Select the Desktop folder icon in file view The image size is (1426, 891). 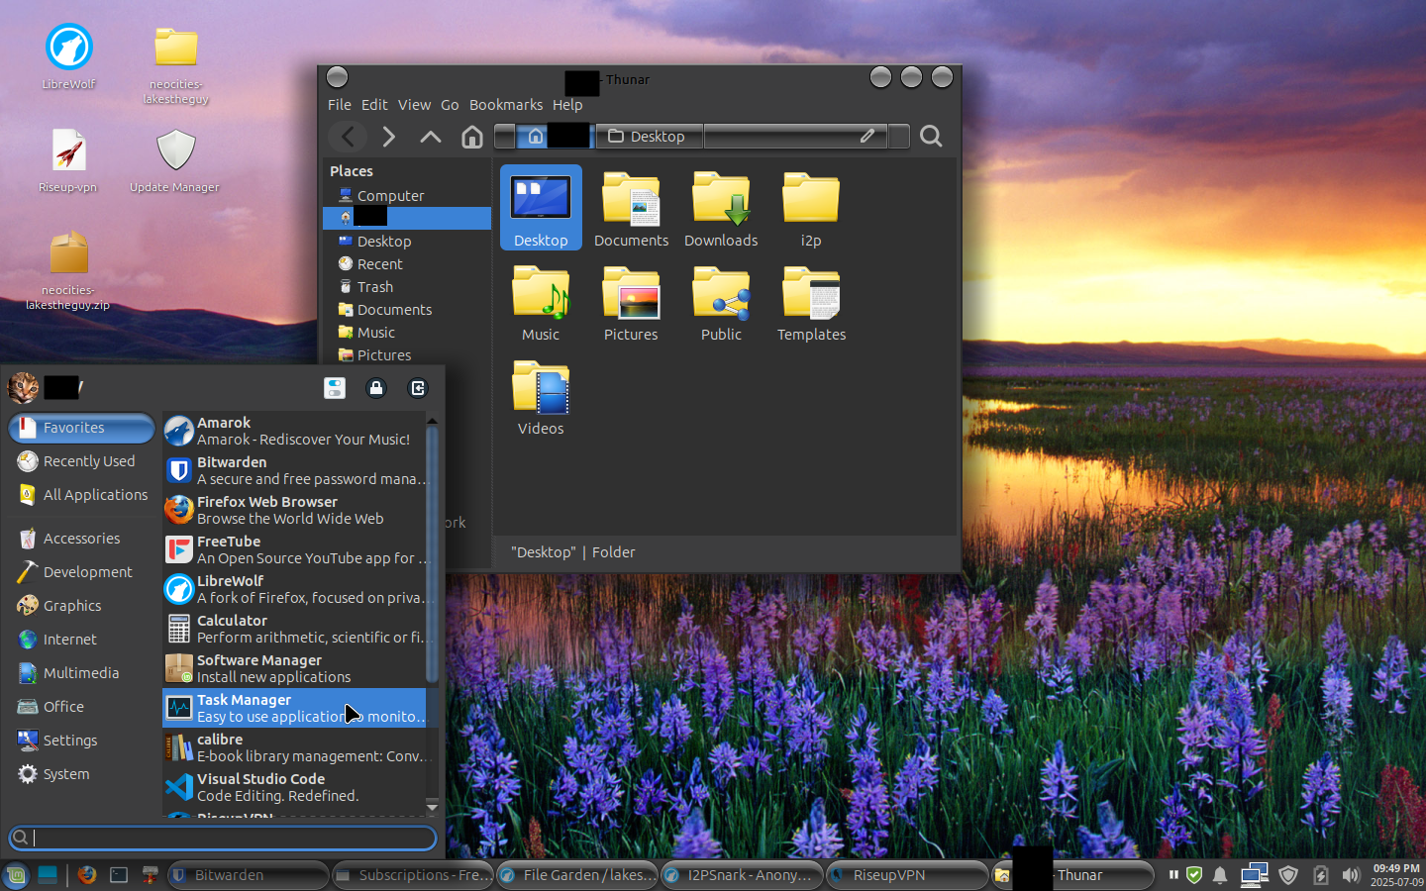[541, 209]
